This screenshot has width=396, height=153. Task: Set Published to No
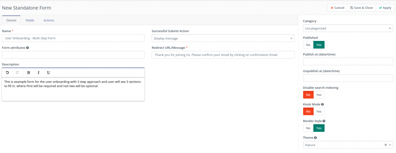coord(308,45)
